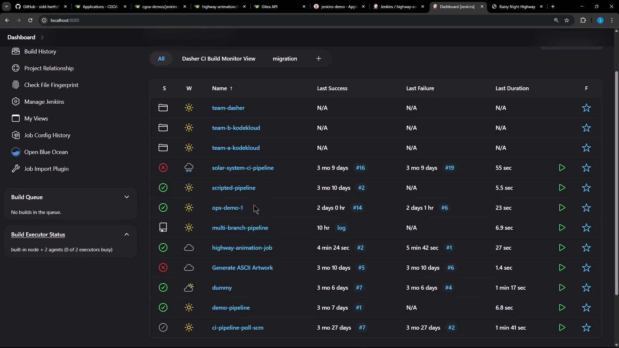Image resolution: width=619 pixels, height=348 pixels.
Task: Click not-built status icon for ci-pipeline-poll-scm
Action: pyautogui.click(x=163, y=328)
